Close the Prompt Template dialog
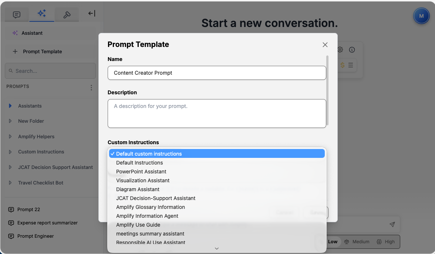This screenshot has width=435, height=254. [x=325, y=45]
